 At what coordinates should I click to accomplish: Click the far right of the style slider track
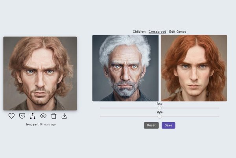[218, 117]
